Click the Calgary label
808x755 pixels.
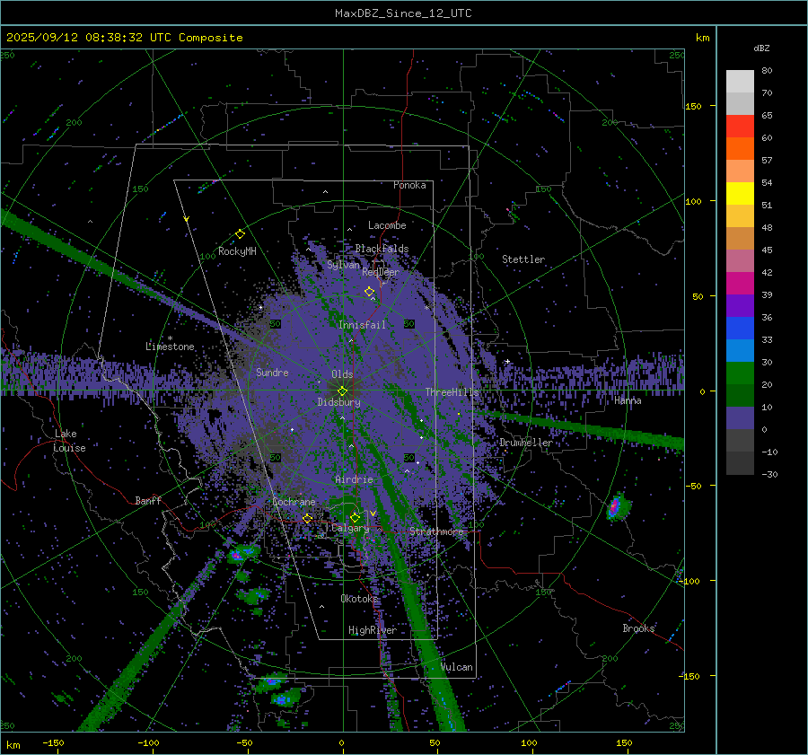350,528
